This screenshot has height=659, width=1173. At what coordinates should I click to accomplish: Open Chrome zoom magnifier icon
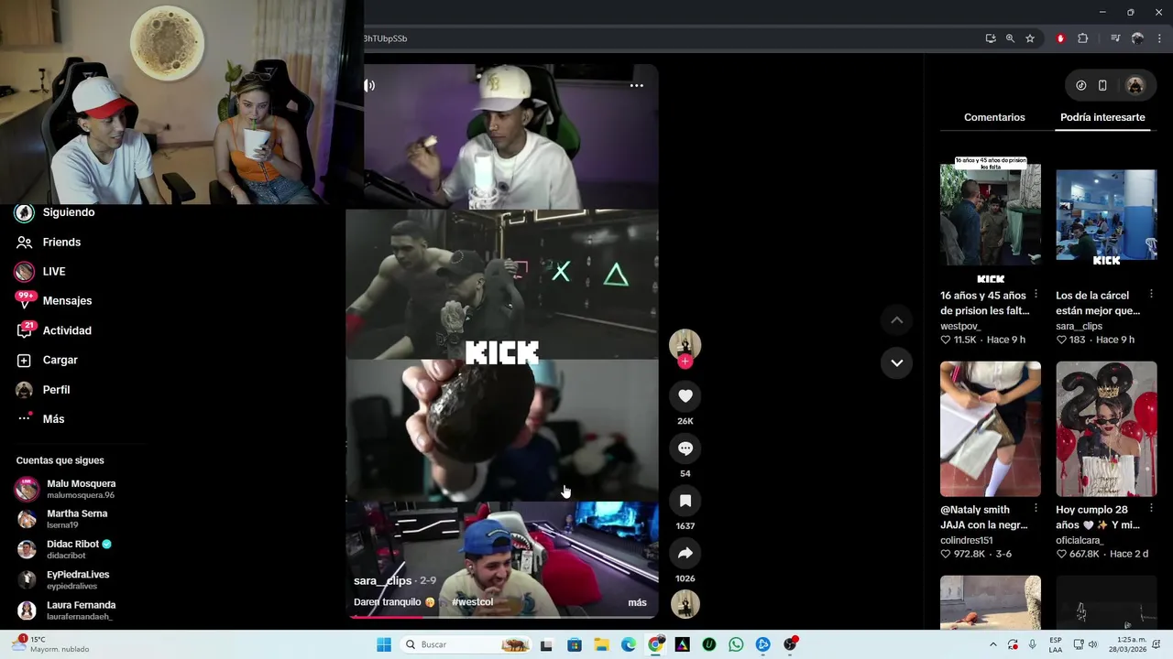point(1010,38)
